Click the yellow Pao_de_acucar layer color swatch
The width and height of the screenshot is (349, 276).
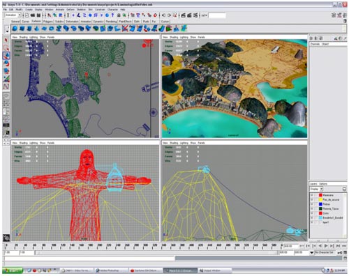[x=320, y=199]
